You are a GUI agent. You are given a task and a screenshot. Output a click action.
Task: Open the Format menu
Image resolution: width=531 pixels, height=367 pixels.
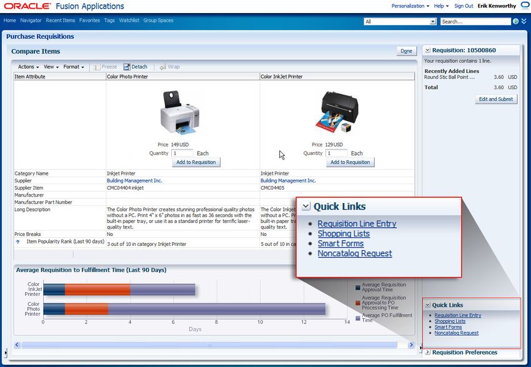point(73,67)
